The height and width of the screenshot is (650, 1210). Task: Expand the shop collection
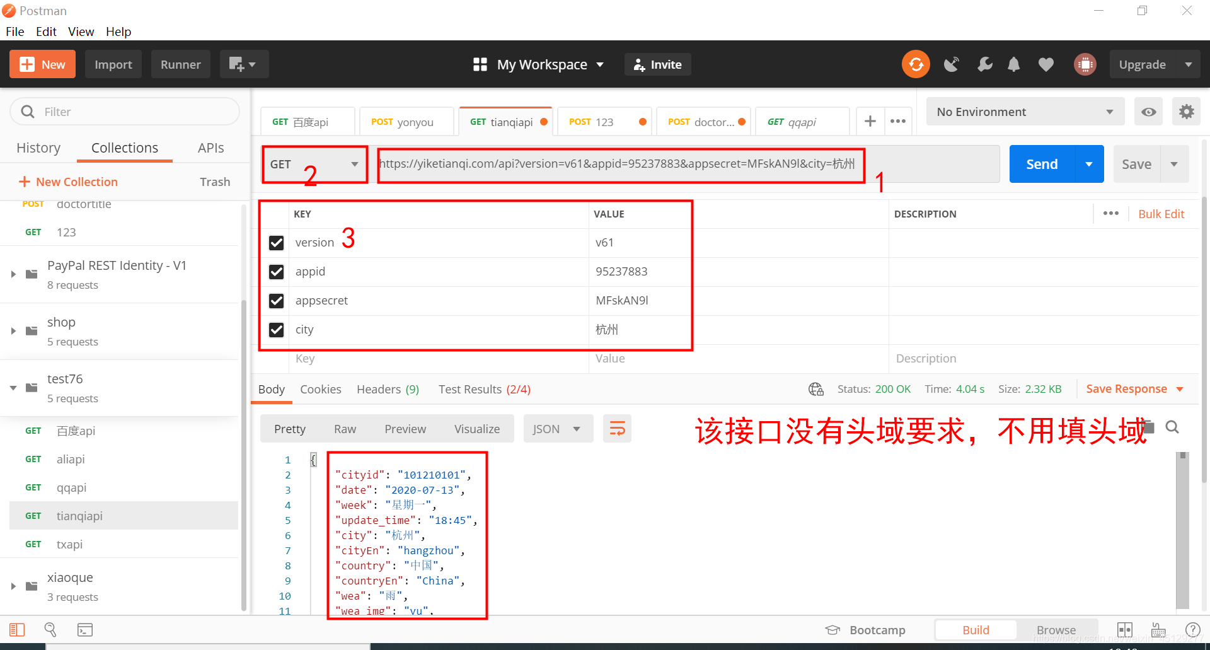[x=13, y=331]
